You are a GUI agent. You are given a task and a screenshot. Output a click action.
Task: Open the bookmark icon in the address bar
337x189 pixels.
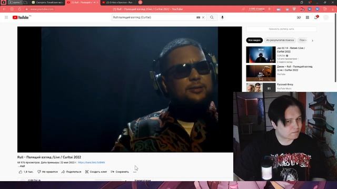coord(269,9)
